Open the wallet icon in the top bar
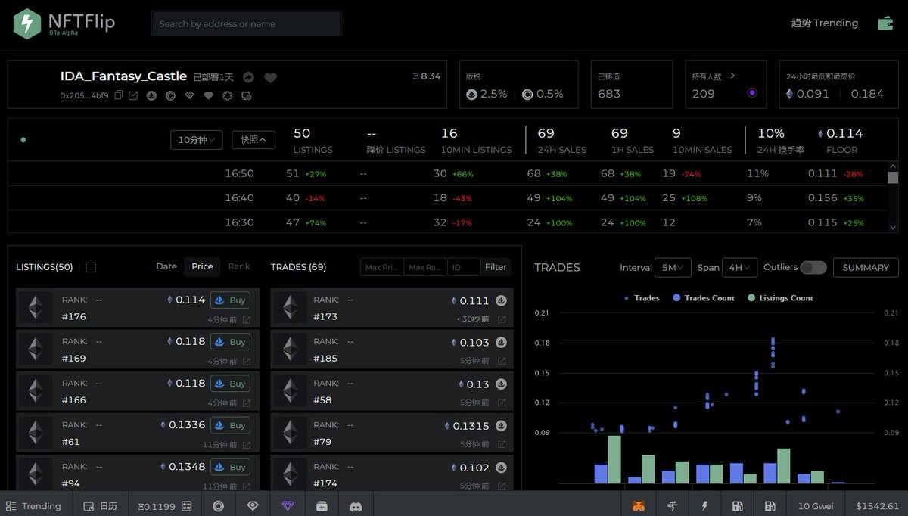 (x=885, y=23)
